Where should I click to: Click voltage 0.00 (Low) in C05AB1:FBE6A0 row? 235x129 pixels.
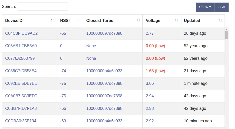tap(155, 46)
